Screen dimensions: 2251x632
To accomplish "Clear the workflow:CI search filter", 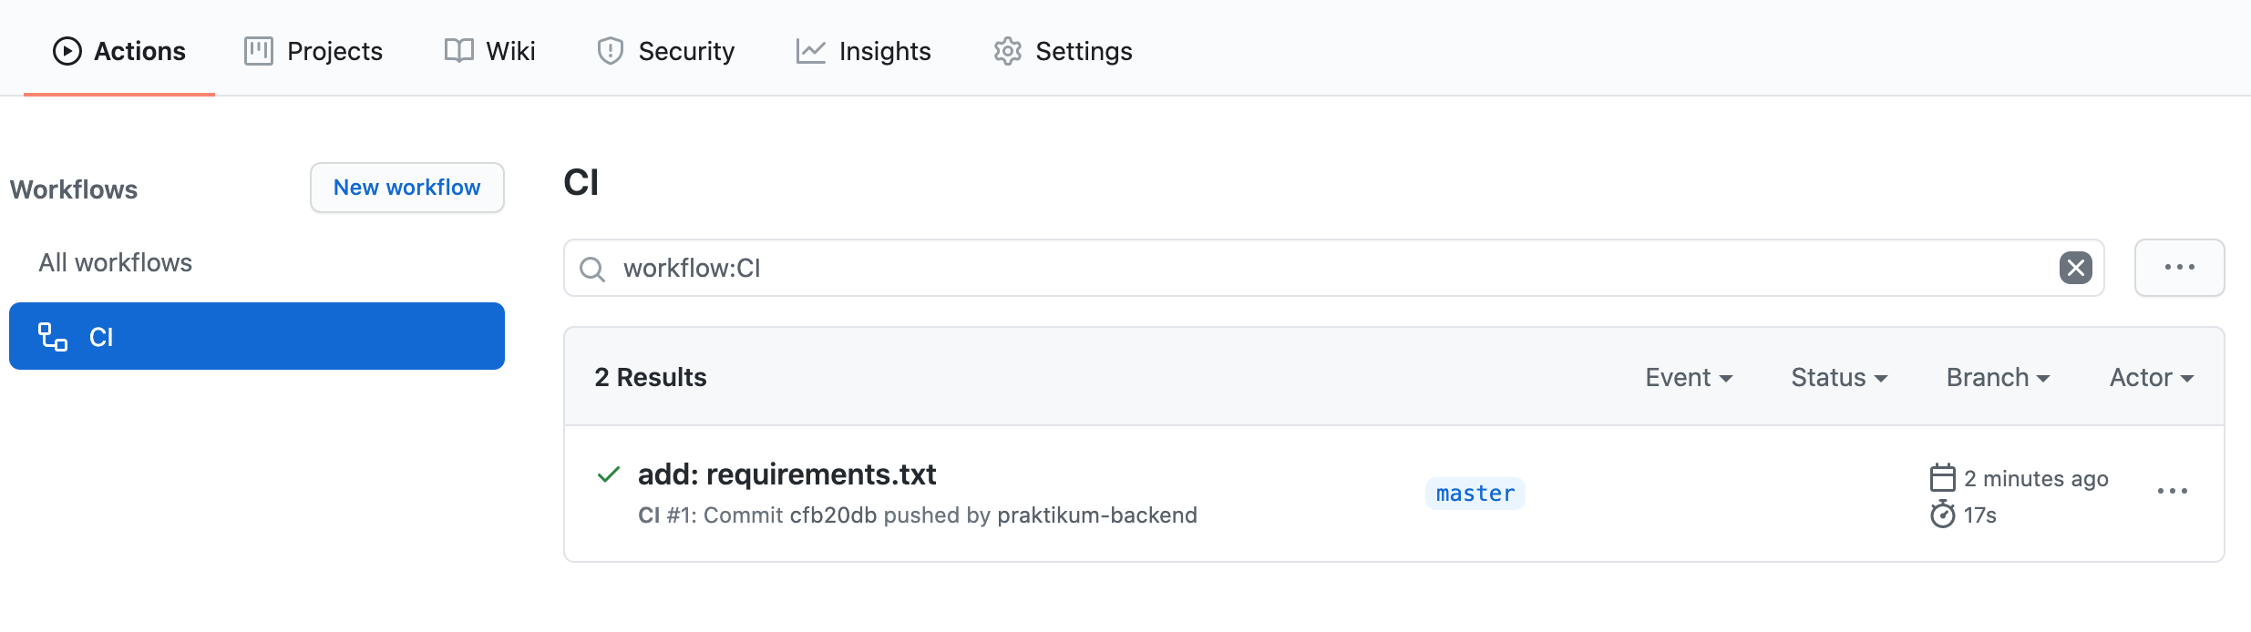I will pyautogui.click(x=2076, y=268).
